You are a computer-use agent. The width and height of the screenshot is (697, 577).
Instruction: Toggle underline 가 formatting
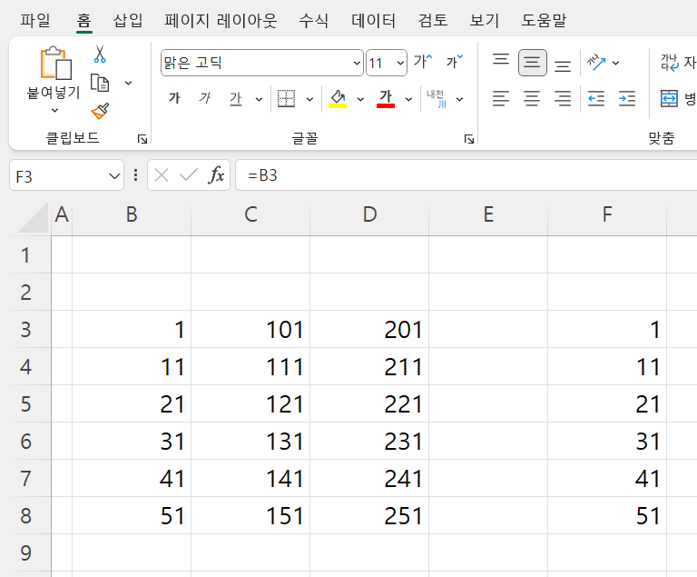(x=236, y=98)
